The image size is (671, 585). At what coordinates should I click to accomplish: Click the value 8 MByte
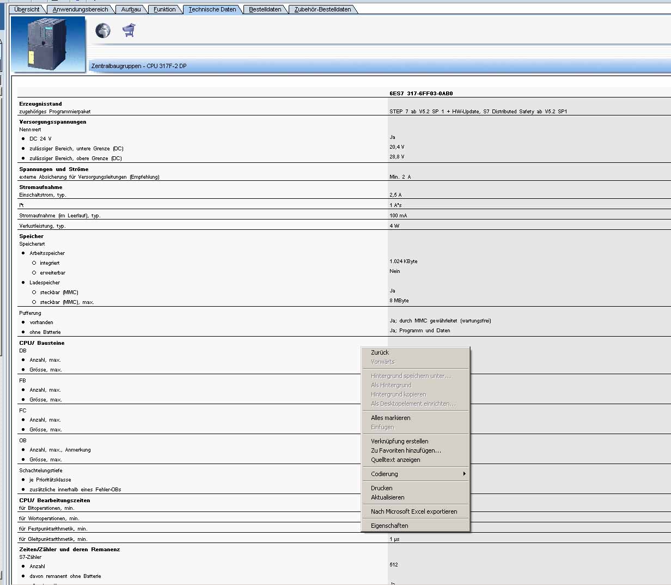[x=399, y=301]
